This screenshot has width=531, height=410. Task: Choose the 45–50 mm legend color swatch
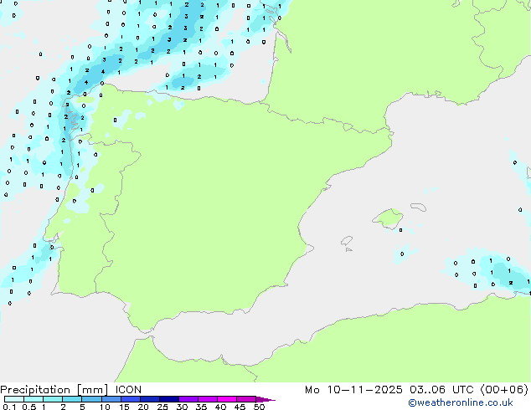[246, 399]
